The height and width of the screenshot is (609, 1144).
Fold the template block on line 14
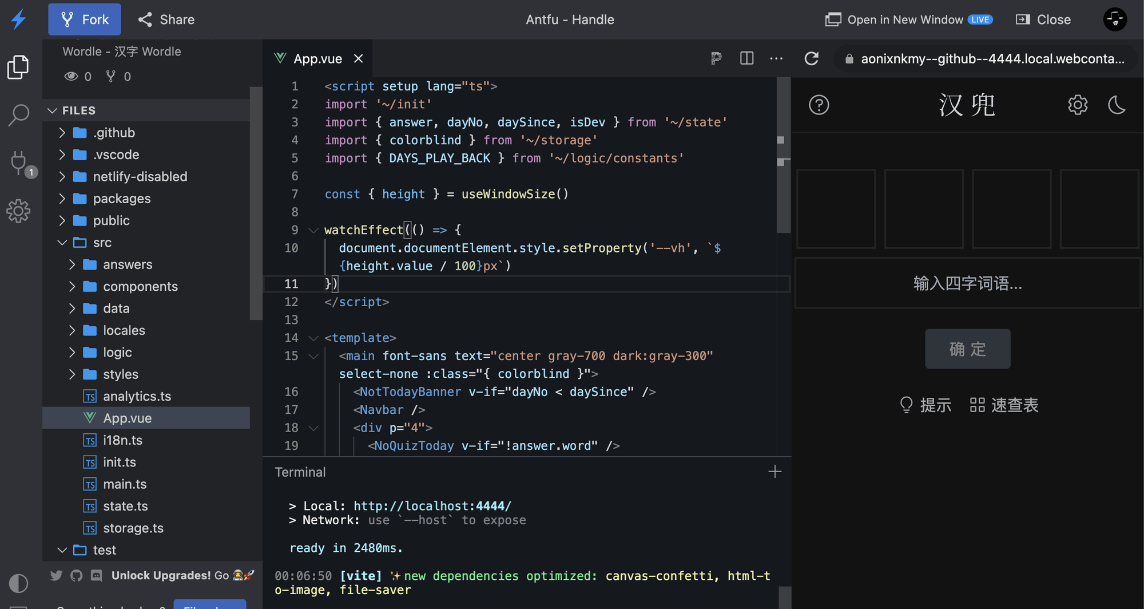pyautogui.click(x=313, y=338)
